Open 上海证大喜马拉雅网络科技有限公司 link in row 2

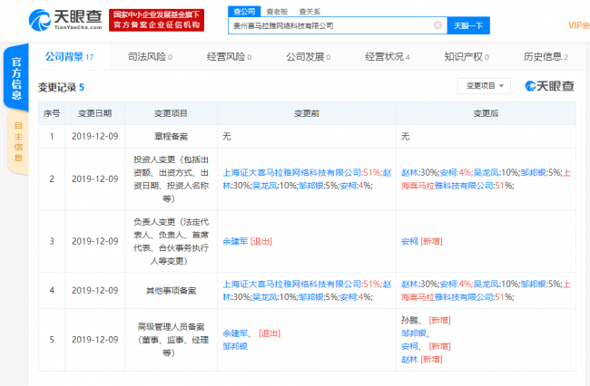(x=292, y=173)
